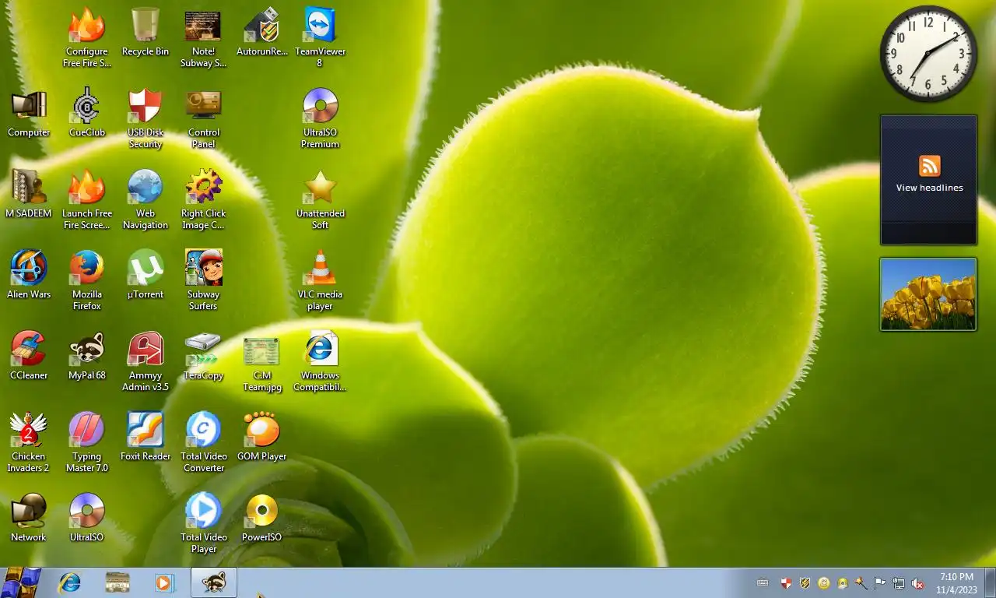This screenshot has width=996, height=598.
Task: Click the Windows Start button
Action: click(x=21, y=582)
